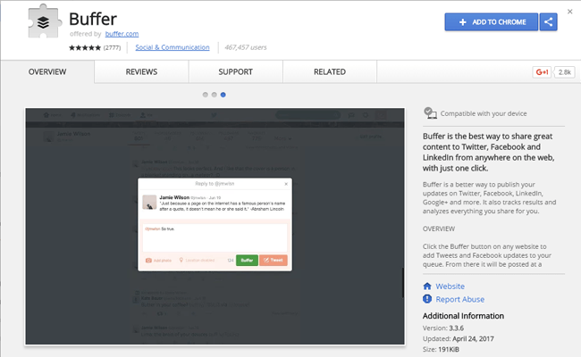
Task: Click the Jamie Wilson avatar in reply popup
Action: coord(149,203)
